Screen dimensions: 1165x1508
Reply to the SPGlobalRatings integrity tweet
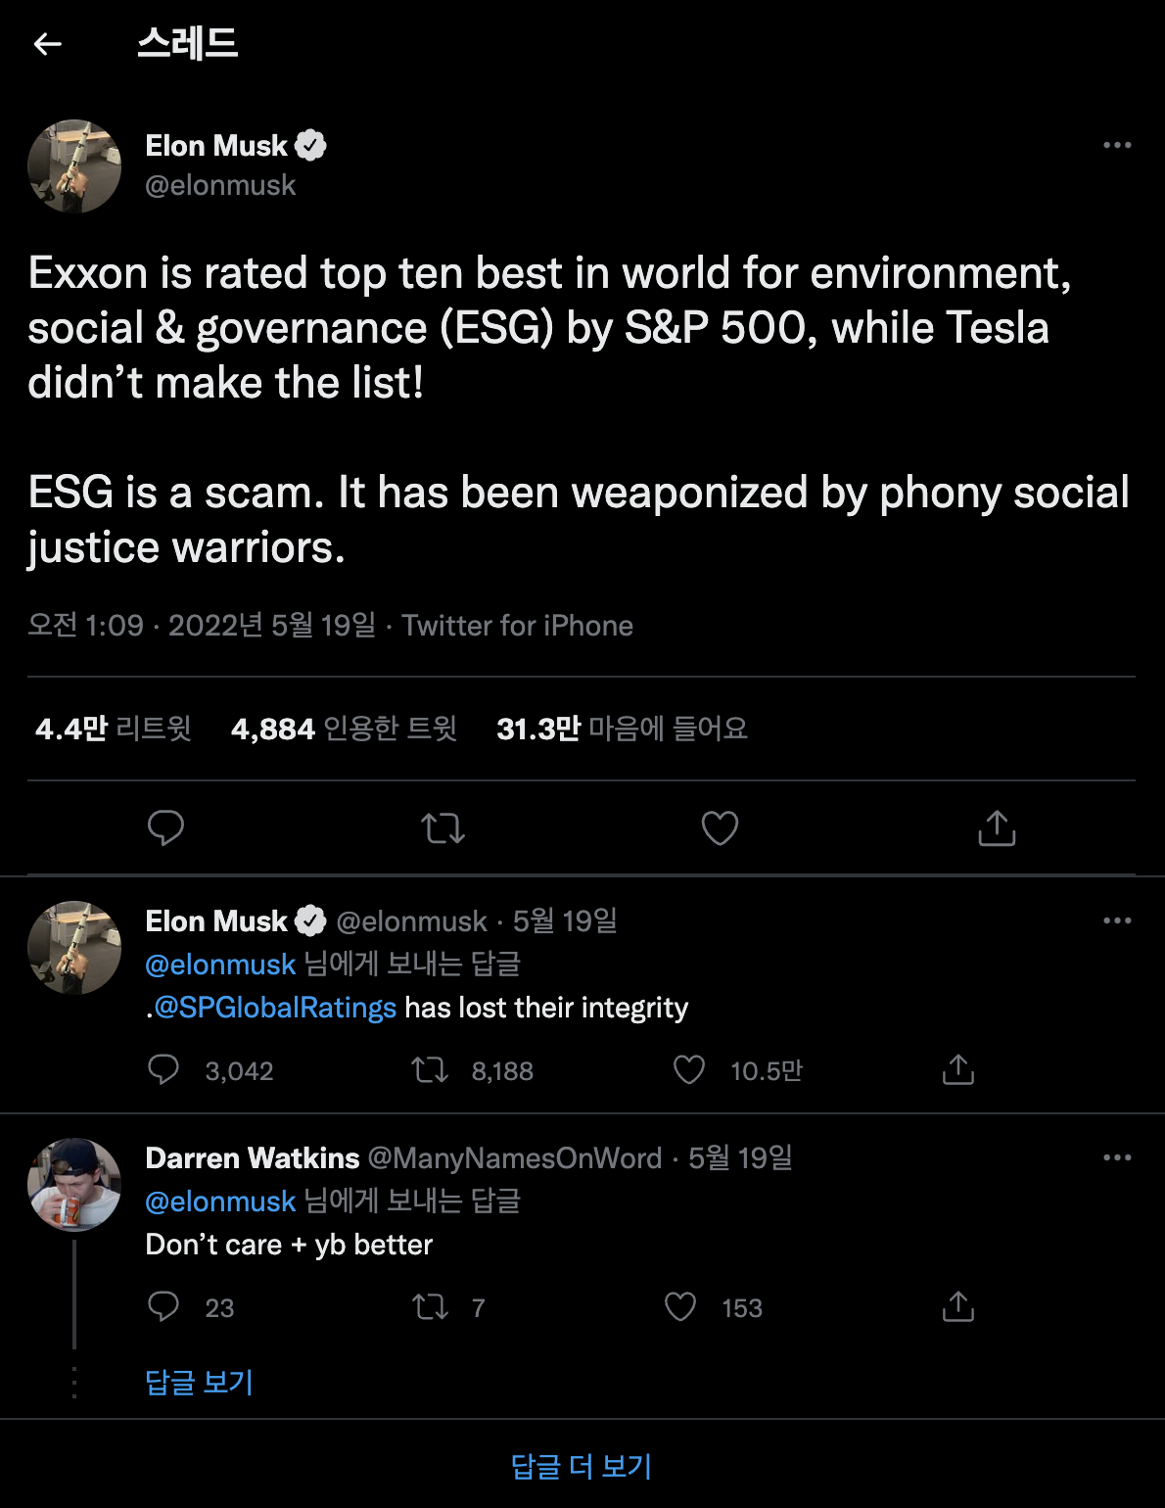(163, 1070)
